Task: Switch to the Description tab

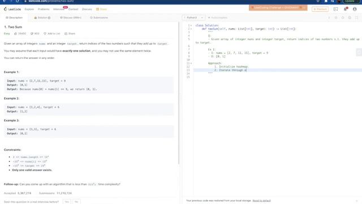Action: click(x=14, y=18)
